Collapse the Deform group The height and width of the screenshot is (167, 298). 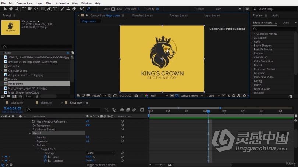pos(34,145)
